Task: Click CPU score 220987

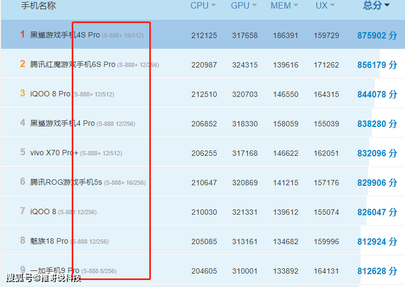Action: pos(204,65)
